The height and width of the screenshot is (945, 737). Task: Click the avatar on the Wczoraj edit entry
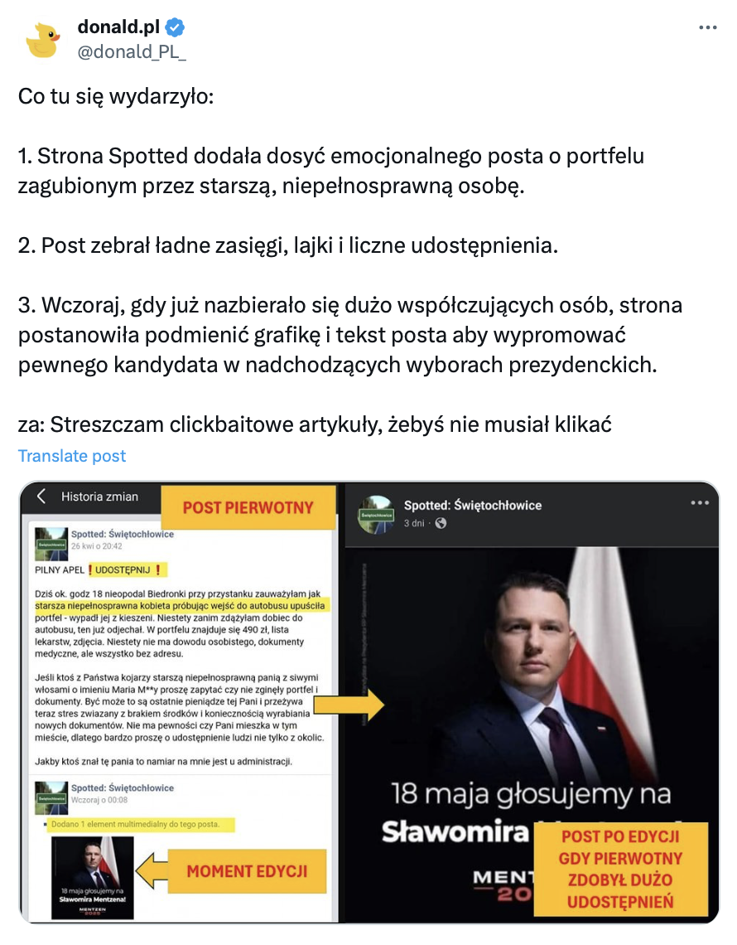pyautogui.click(x=51, y=797)
